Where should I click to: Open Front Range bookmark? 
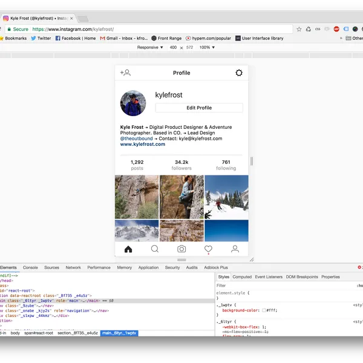pos(166,39)
